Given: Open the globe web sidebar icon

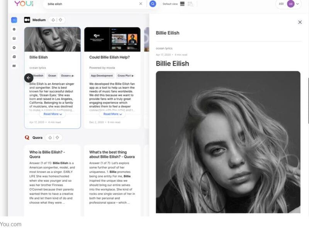Looking at the screenshot, I should click(14, 29).
